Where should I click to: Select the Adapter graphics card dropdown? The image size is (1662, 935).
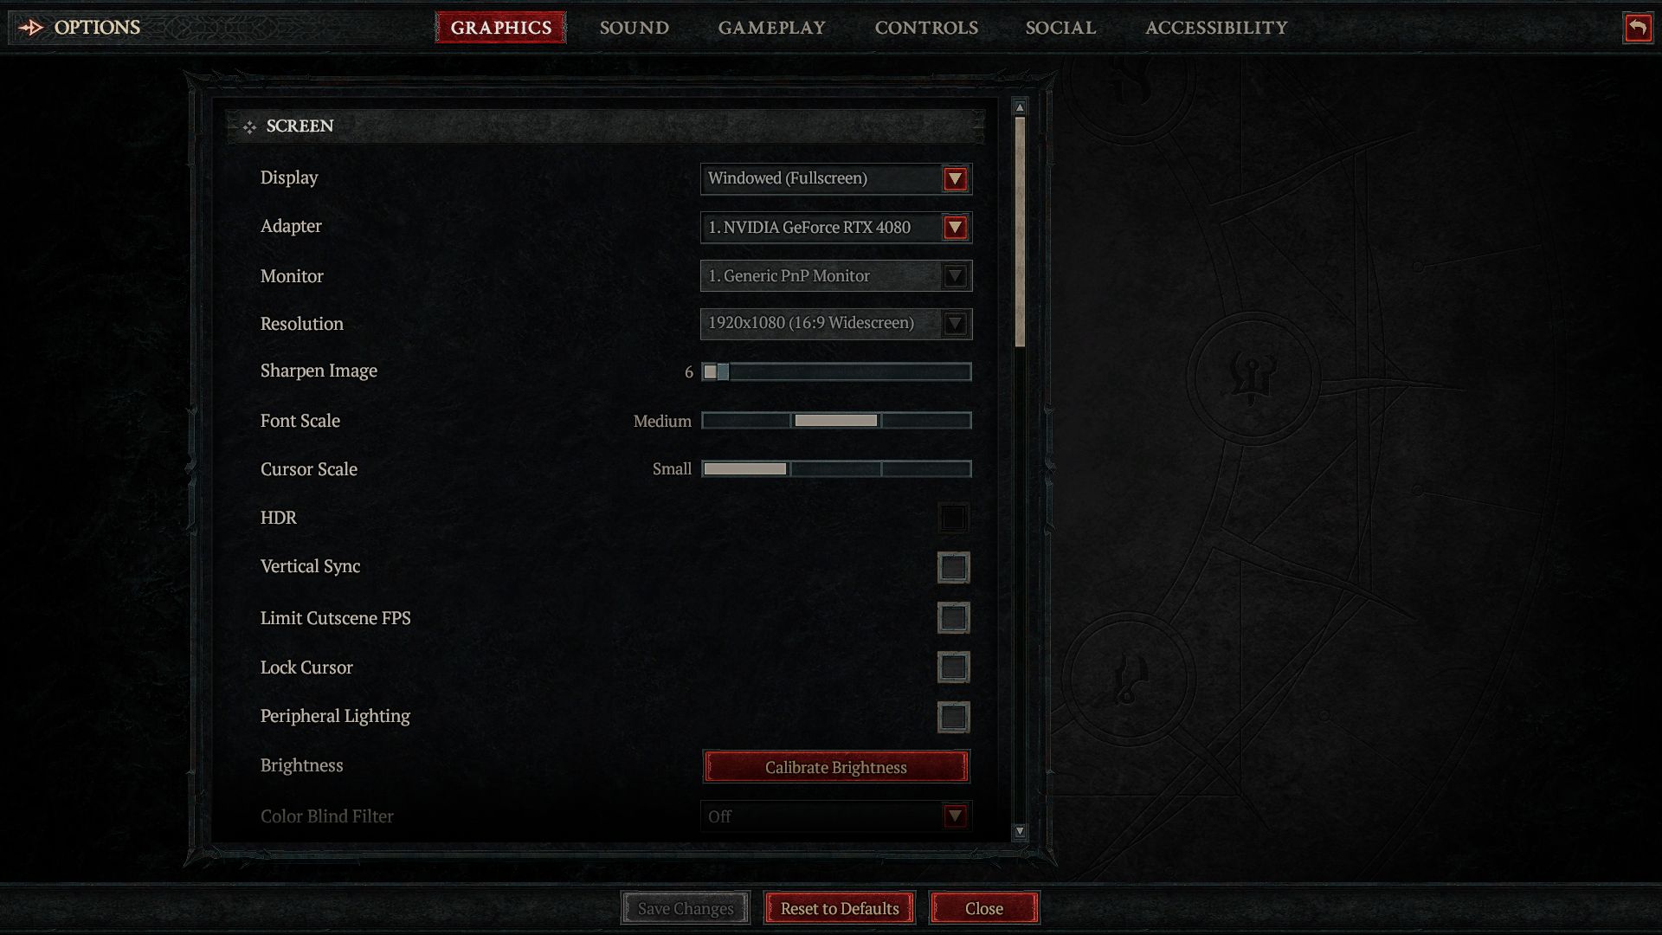(x=835, y=227)
